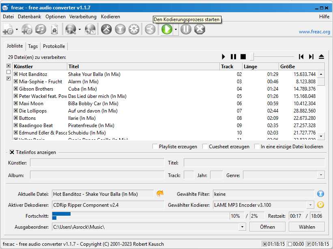Toggle Titelinfos anzeigen checkbox
The width and height of the screenshot is (333, 249).
pos(12,152)
